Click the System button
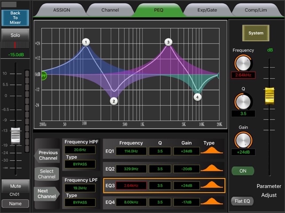Screen dimensions: 285x213 tap(256, 33)
